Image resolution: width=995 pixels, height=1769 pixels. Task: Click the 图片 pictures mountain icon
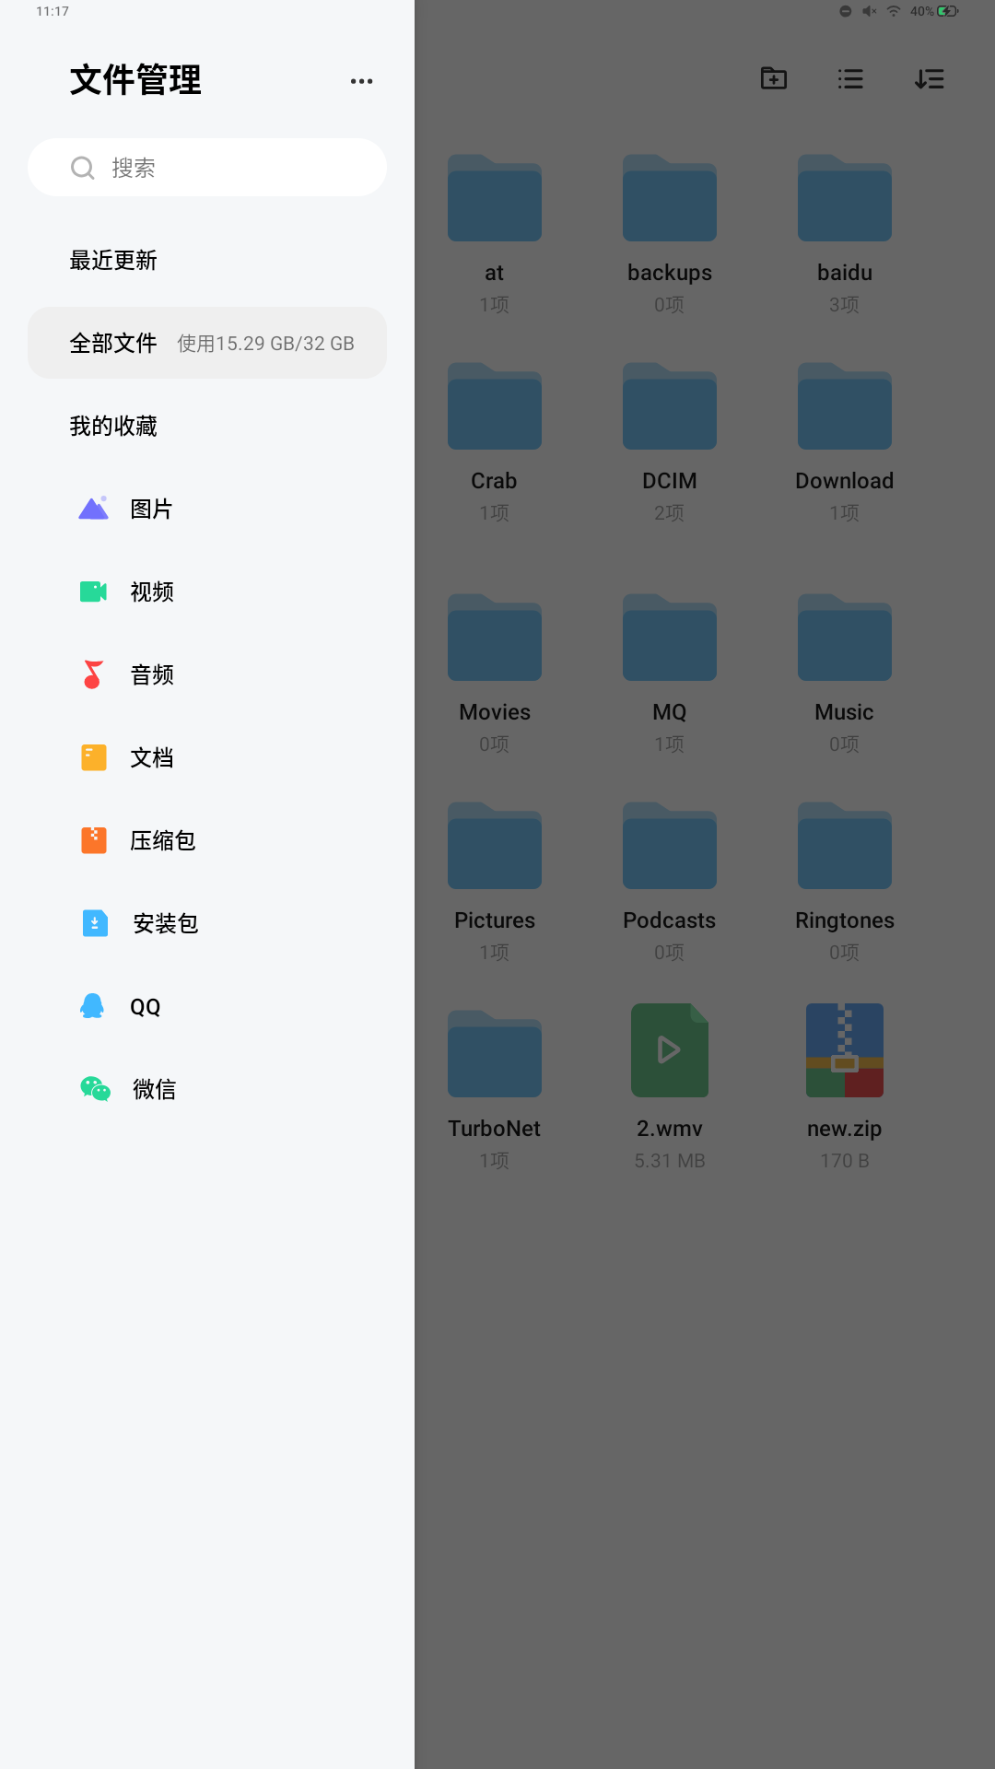coord(93,508)
